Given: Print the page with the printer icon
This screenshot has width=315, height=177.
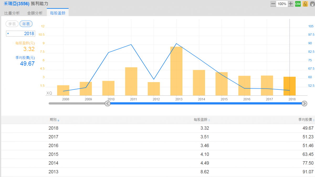Looking at the screenshot, I should point(312,4).
